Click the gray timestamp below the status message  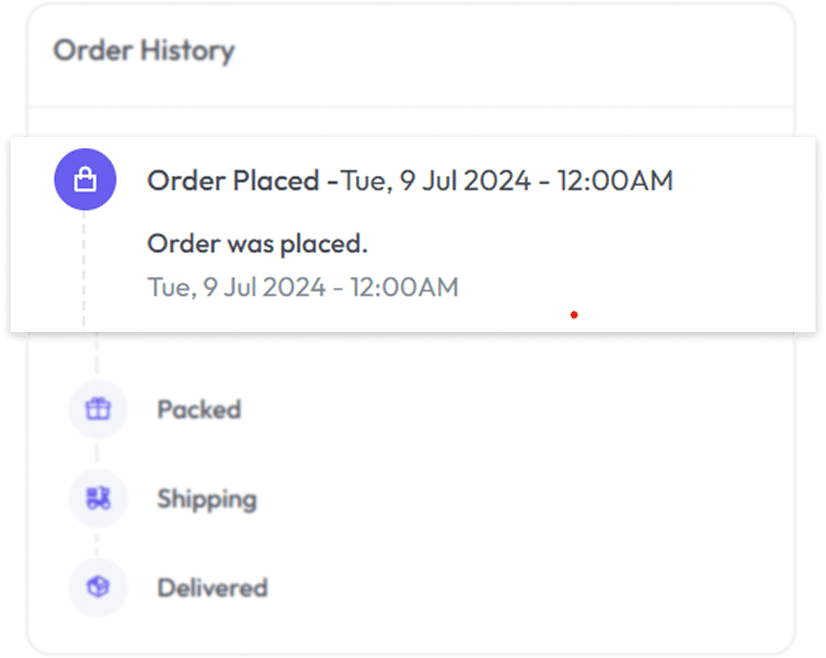[x=302, y=287]
